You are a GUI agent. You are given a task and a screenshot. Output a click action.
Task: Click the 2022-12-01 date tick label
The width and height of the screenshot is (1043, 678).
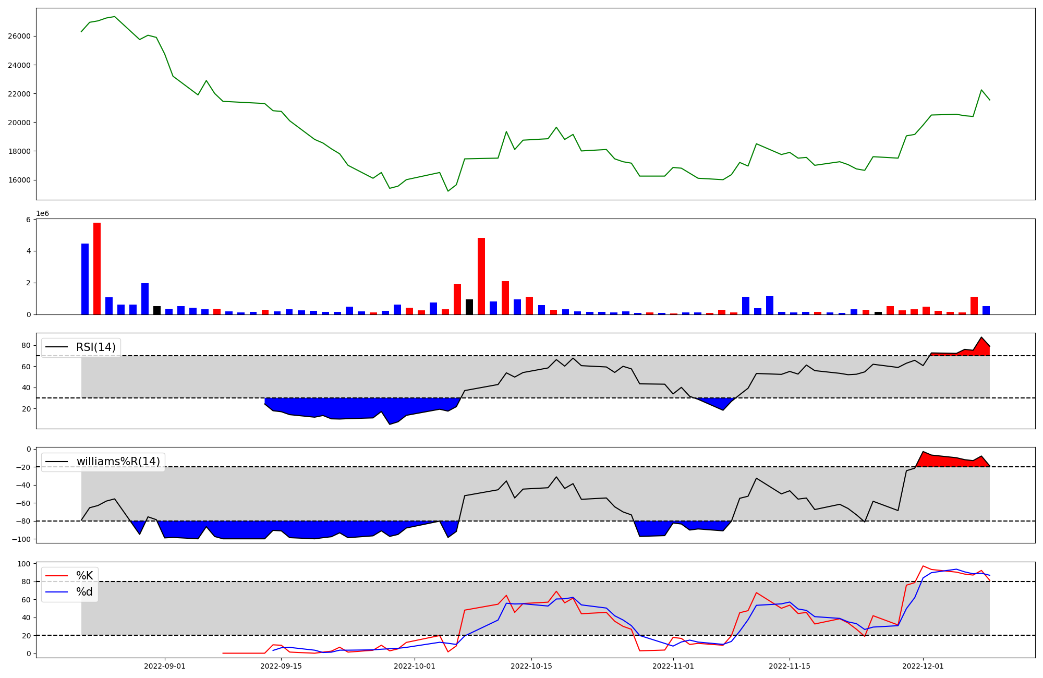[x=923, y=666]
